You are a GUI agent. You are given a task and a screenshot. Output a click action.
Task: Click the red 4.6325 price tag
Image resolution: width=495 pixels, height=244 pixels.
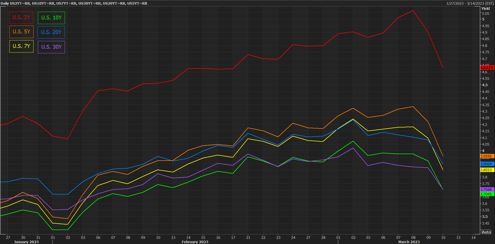[x=487, y=68]
